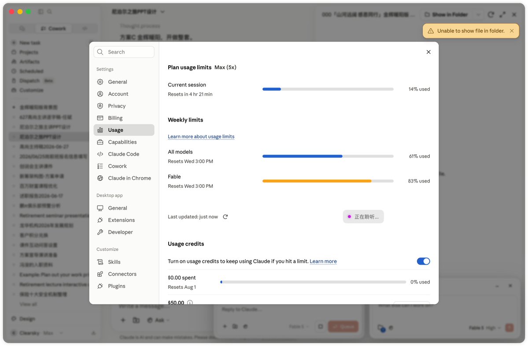Focus the settings Search field
The height and width of the screenshot is (346, 528).
(x=124, y=52)
